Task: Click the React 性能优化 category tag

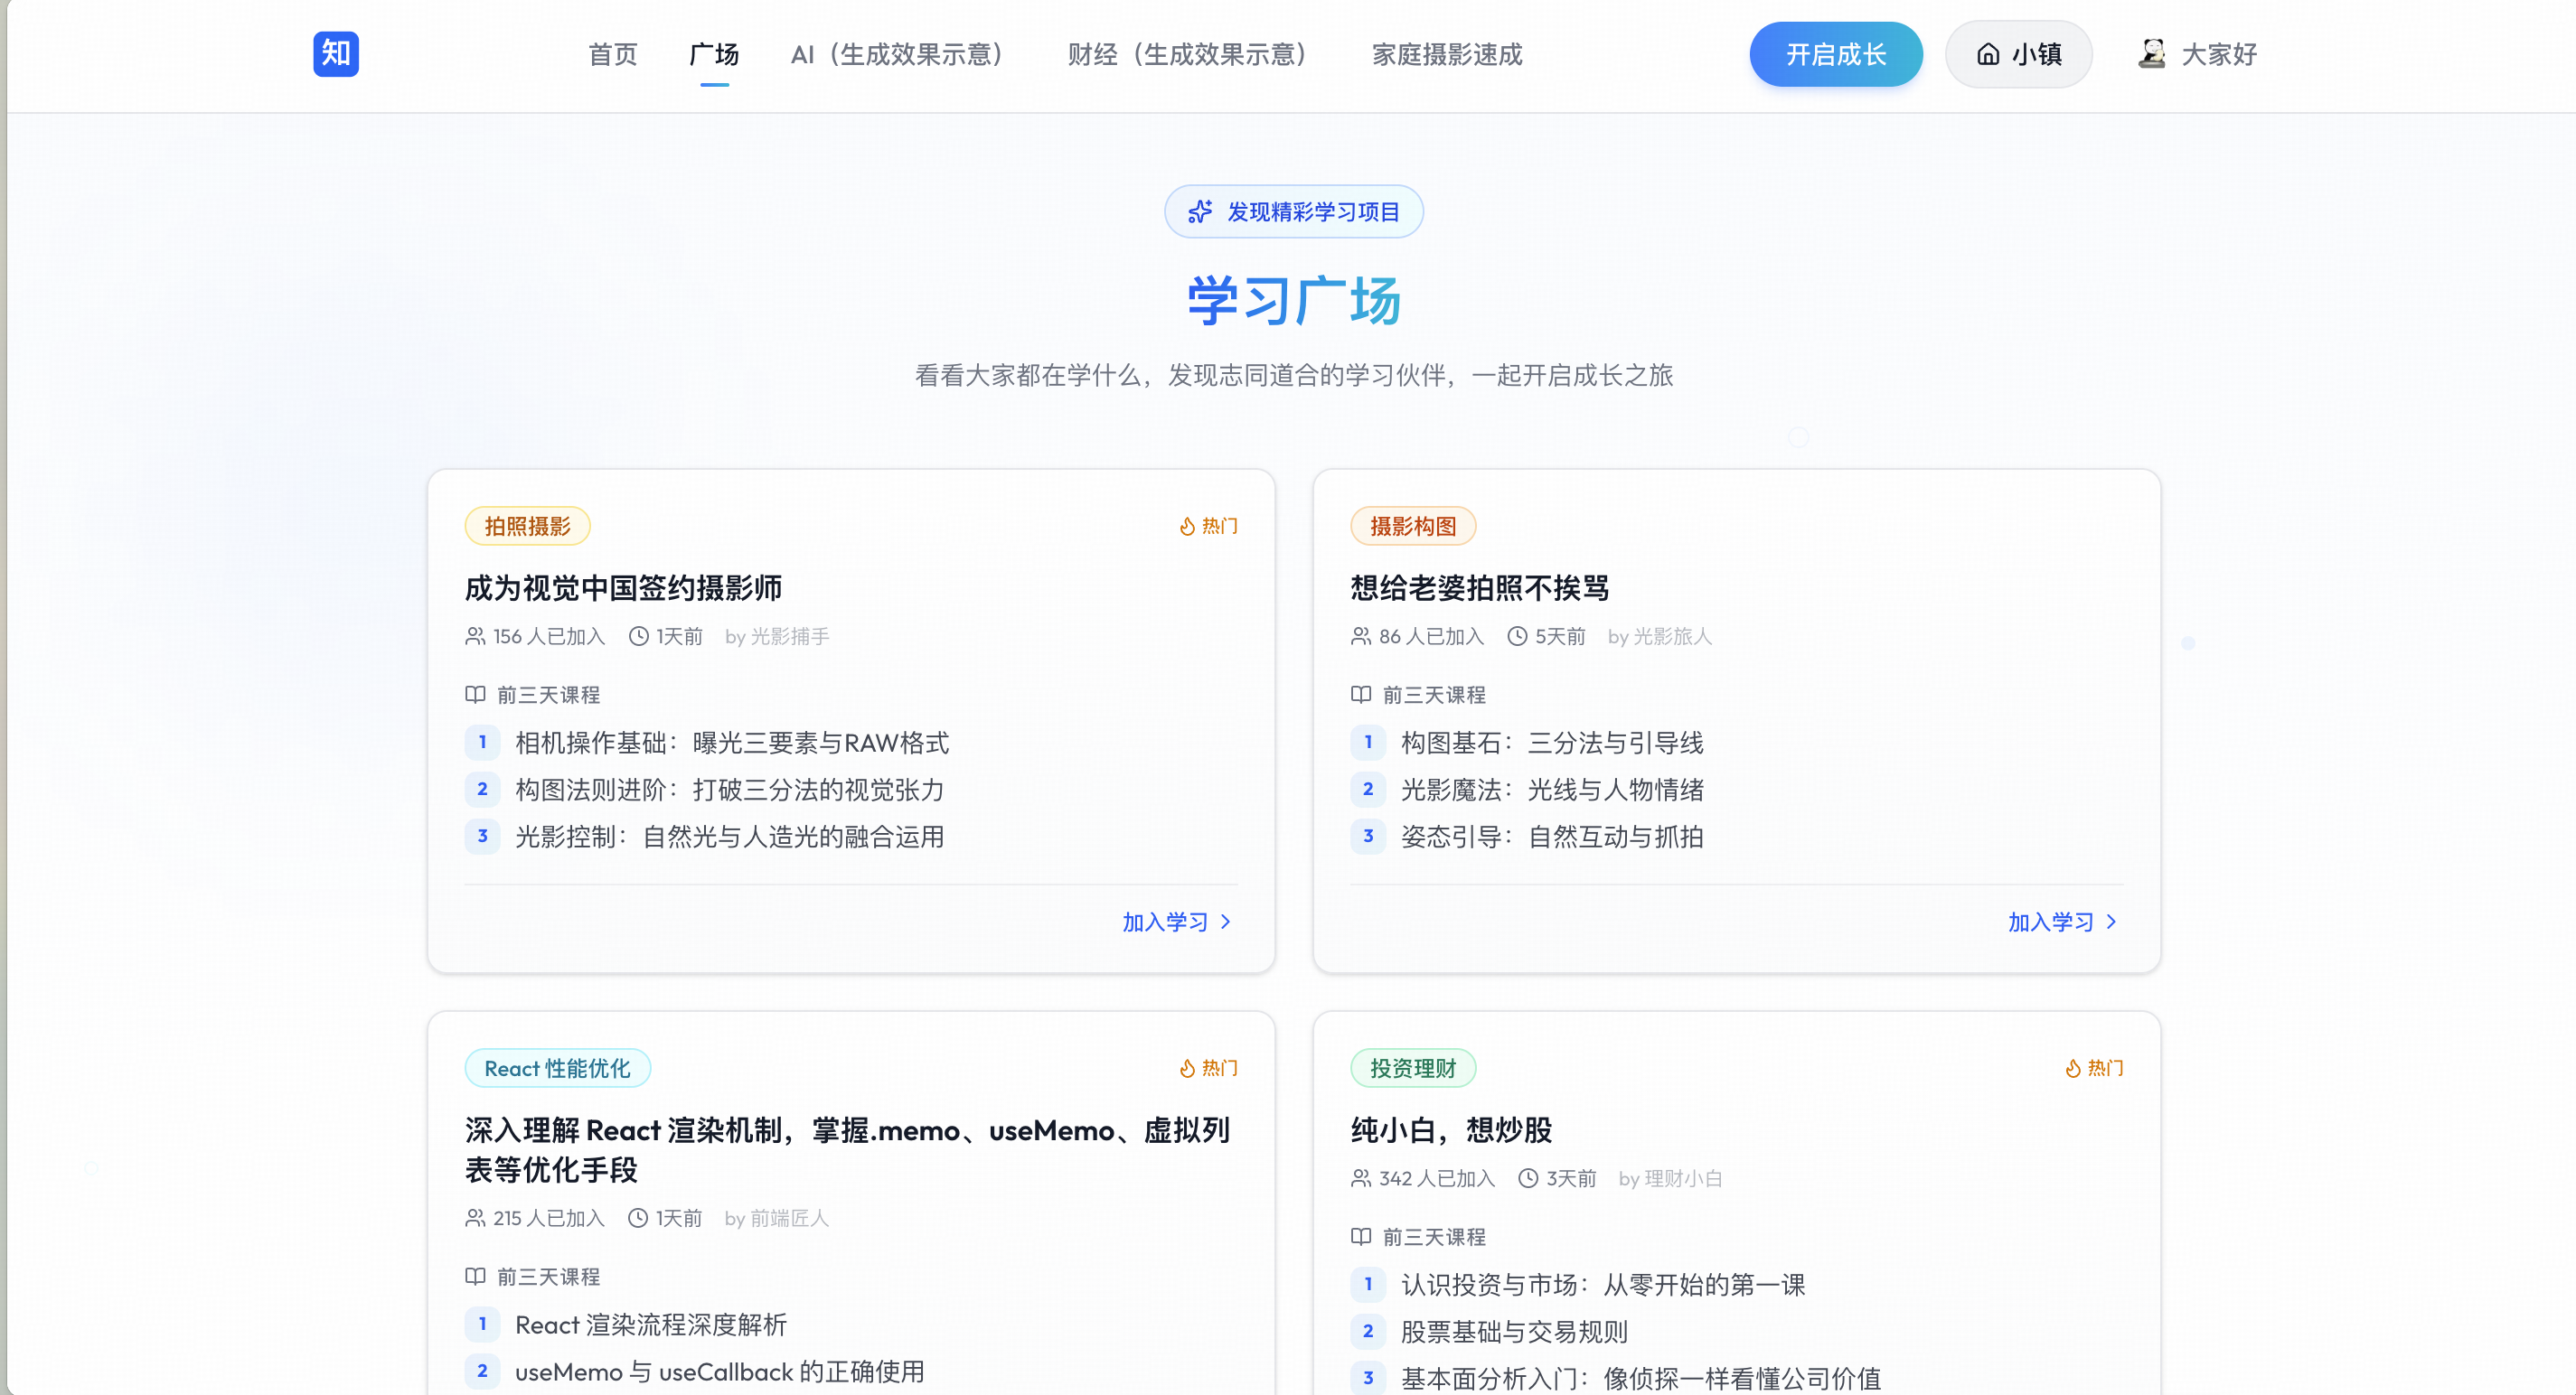Action: click(557, 1069)
